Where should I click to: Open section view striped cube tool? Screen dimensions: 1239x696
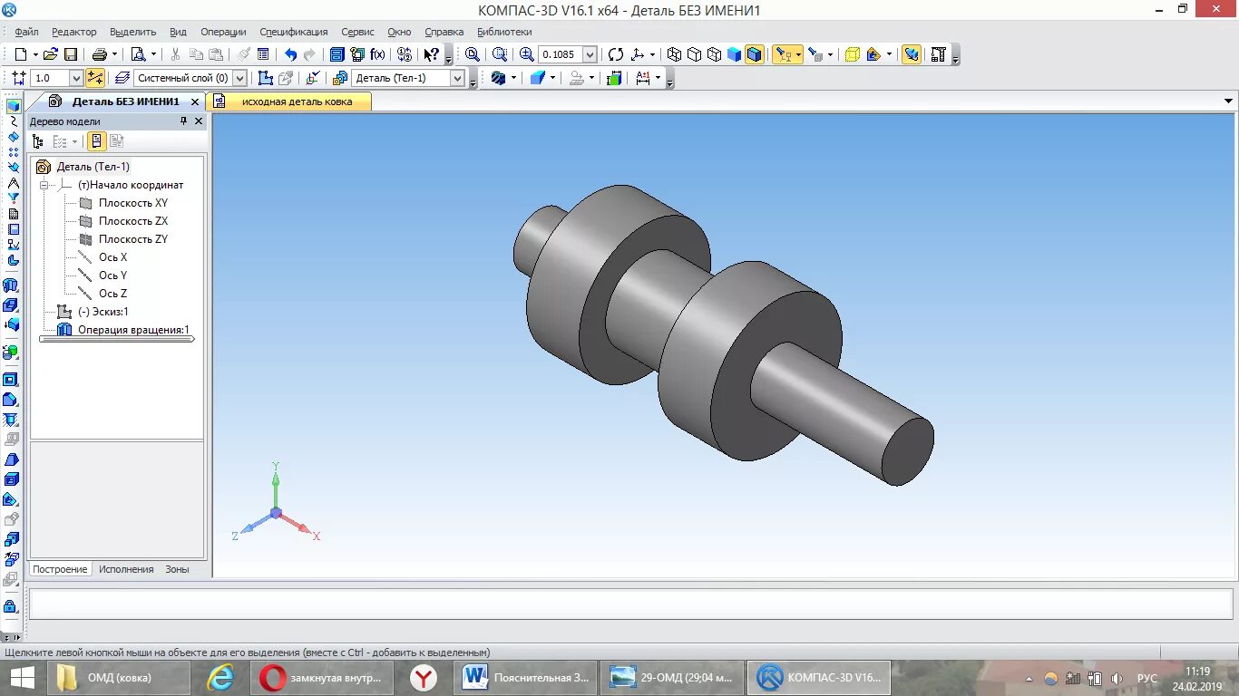point(497,78)
